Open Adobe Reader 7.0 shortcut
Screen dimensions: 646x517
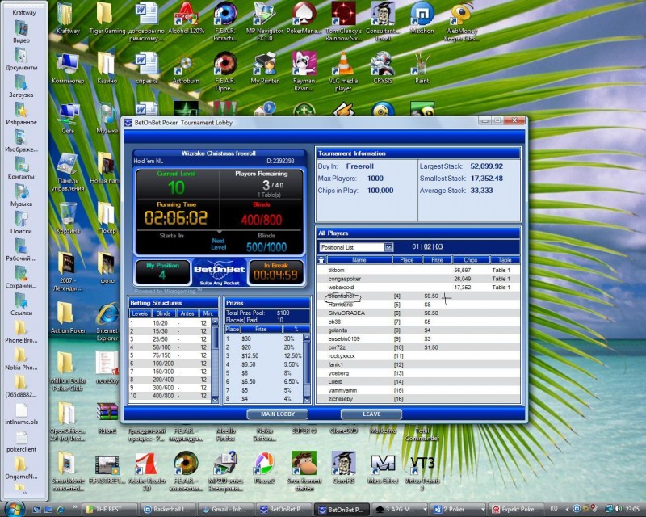point(146,472)
